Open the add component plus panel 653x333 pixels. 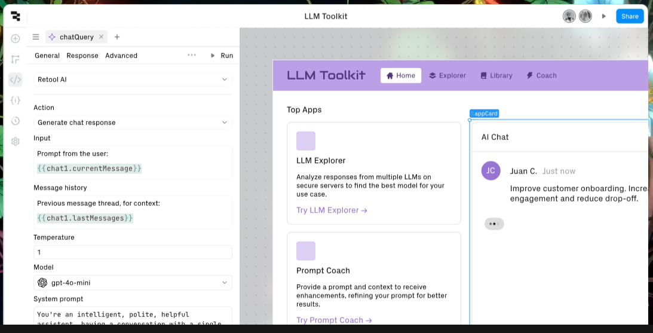(16, 39)
